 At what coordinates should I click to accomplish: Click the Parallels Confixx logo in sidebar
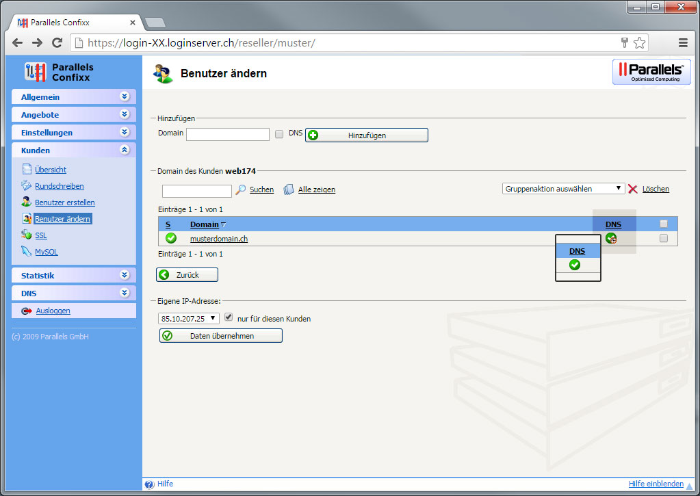tap(60, 72)
